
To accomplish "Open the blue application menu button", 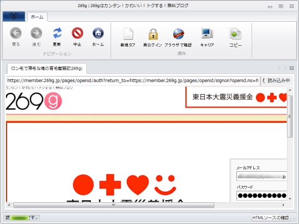I will 14,16.
